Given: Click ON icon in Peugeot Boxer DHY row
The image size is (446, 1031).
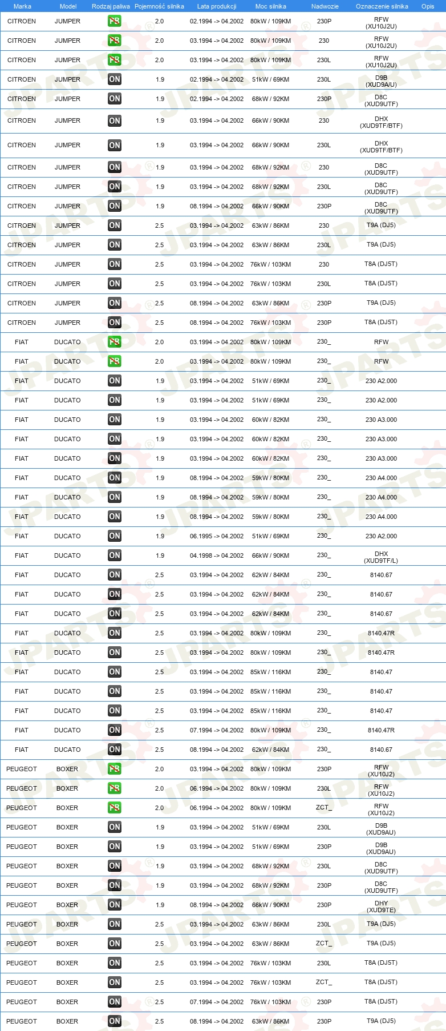Looking at the screenshot, I should tap(114, 905).
